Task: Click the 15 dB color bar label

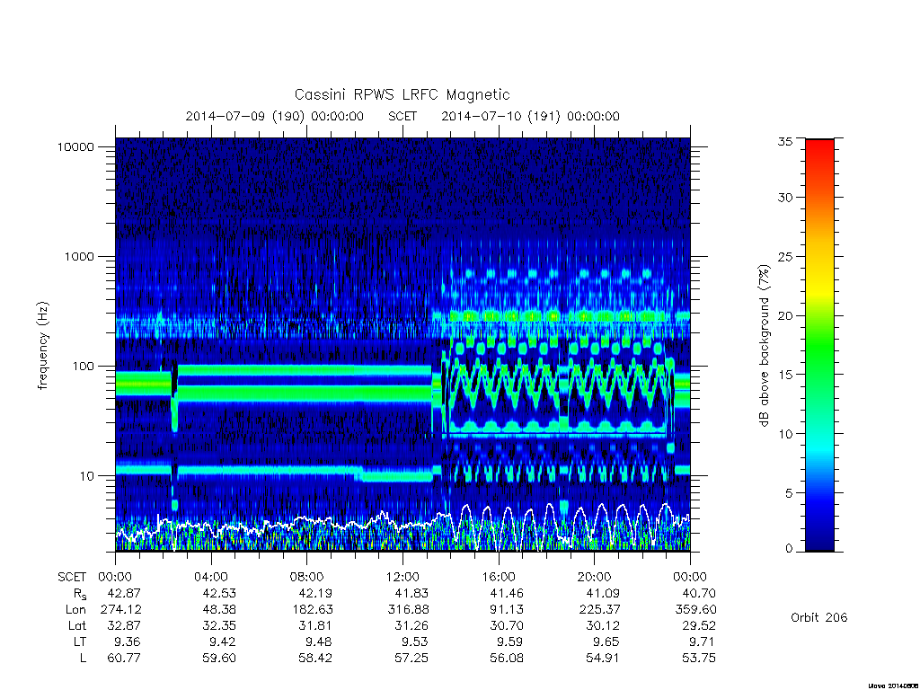Action: (785, 375)
